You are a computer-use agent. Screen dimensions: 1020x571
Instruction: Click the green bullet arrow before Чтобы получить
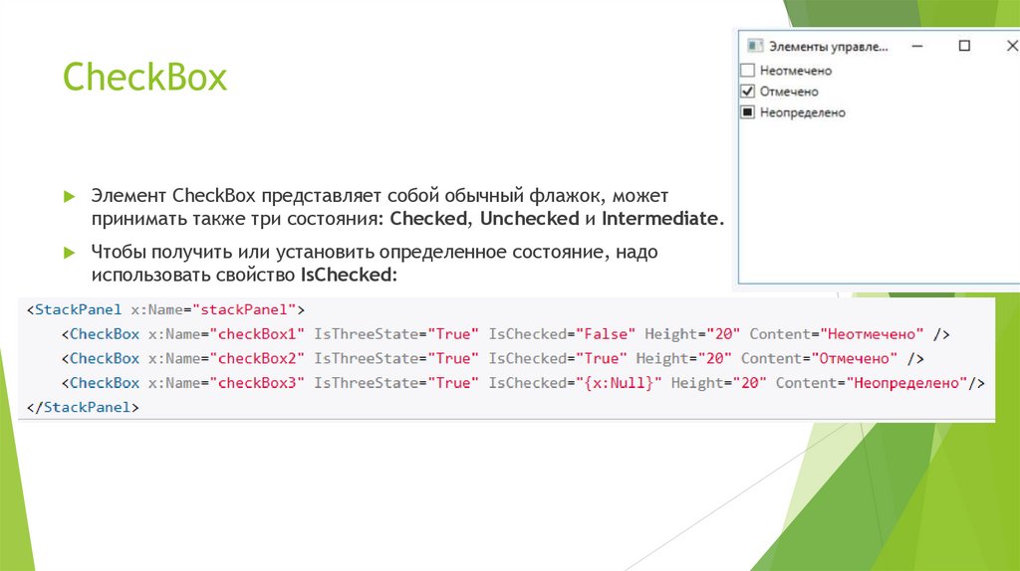[x=69, y=252]
